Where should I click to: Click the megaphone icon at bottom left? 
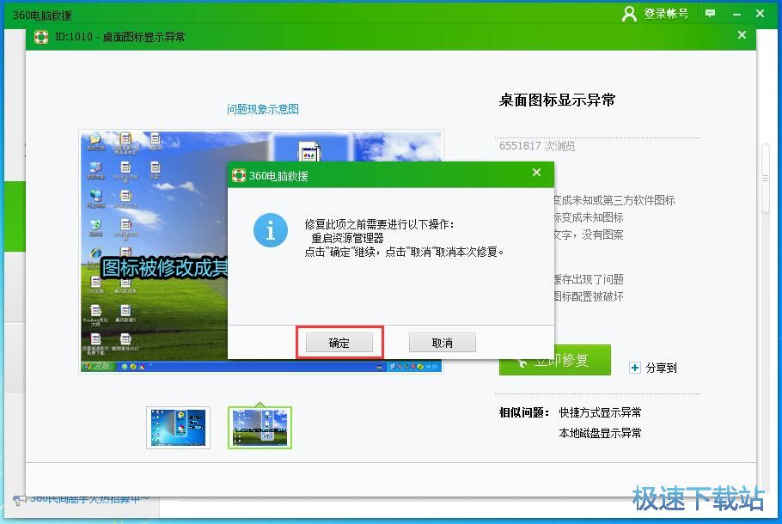tap(19, 499)
